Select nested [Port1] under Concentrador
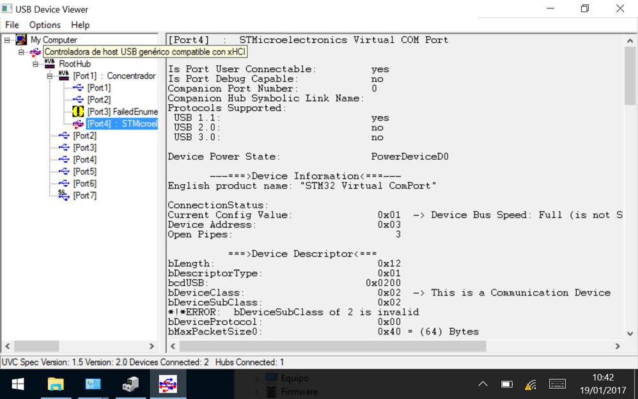638x399 pixels. [x=99, y=88]
